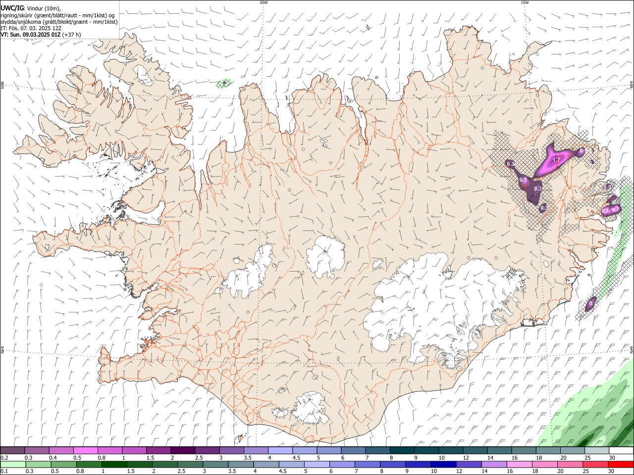Pick the pale lavender 4 swatch in upper legend
This screenshot has width=634, height=475.
(x=279, y=451)
